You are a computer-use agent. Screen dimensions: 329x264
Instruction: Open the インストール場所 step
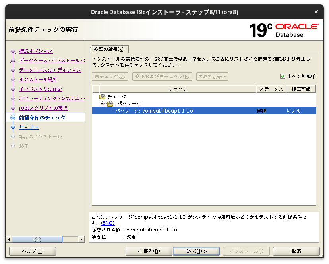point(38,79)
